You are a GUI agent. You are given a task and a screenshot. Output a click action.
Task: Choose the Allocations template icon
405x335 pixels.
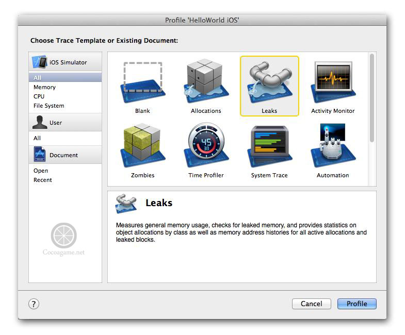pyautogui.click(x=206, y=81)
